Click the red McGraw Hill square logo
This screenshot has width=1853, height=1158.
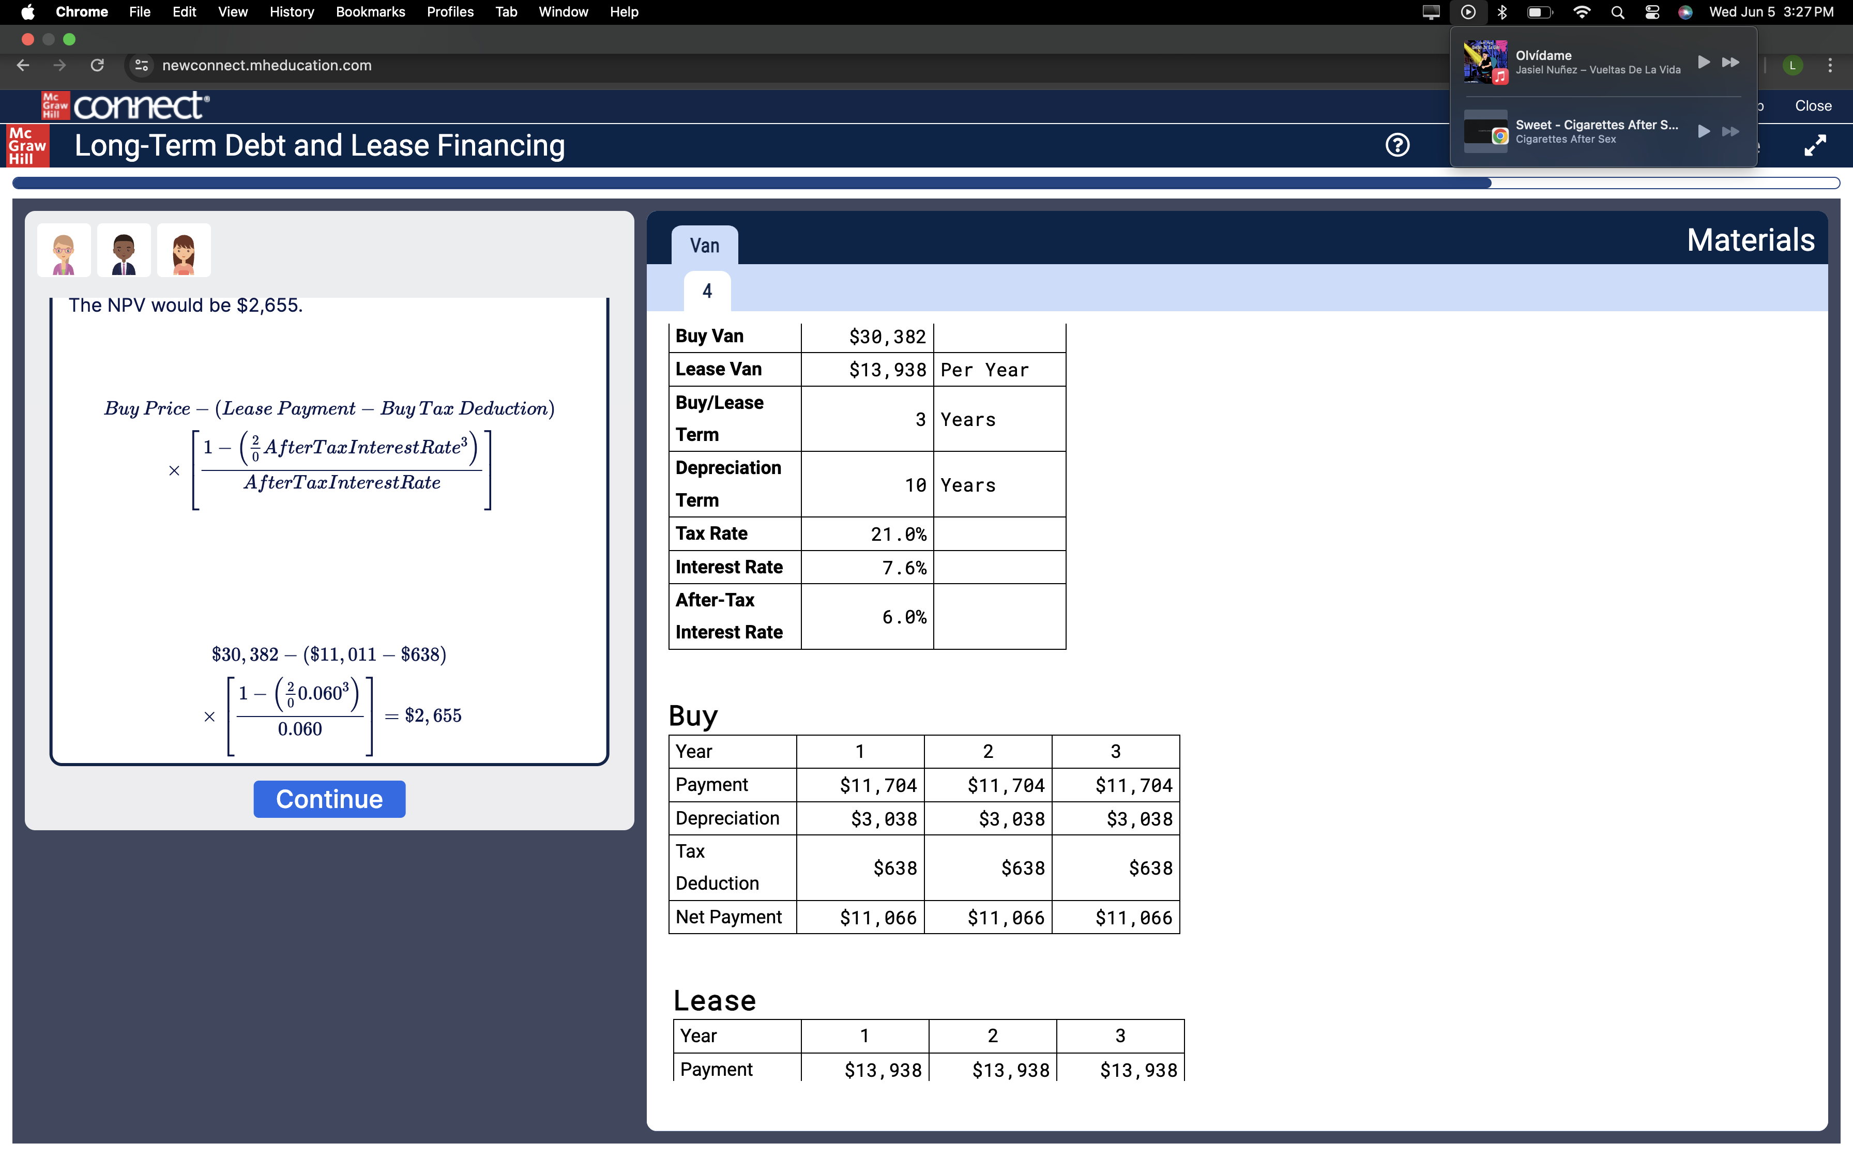[27, 145]
